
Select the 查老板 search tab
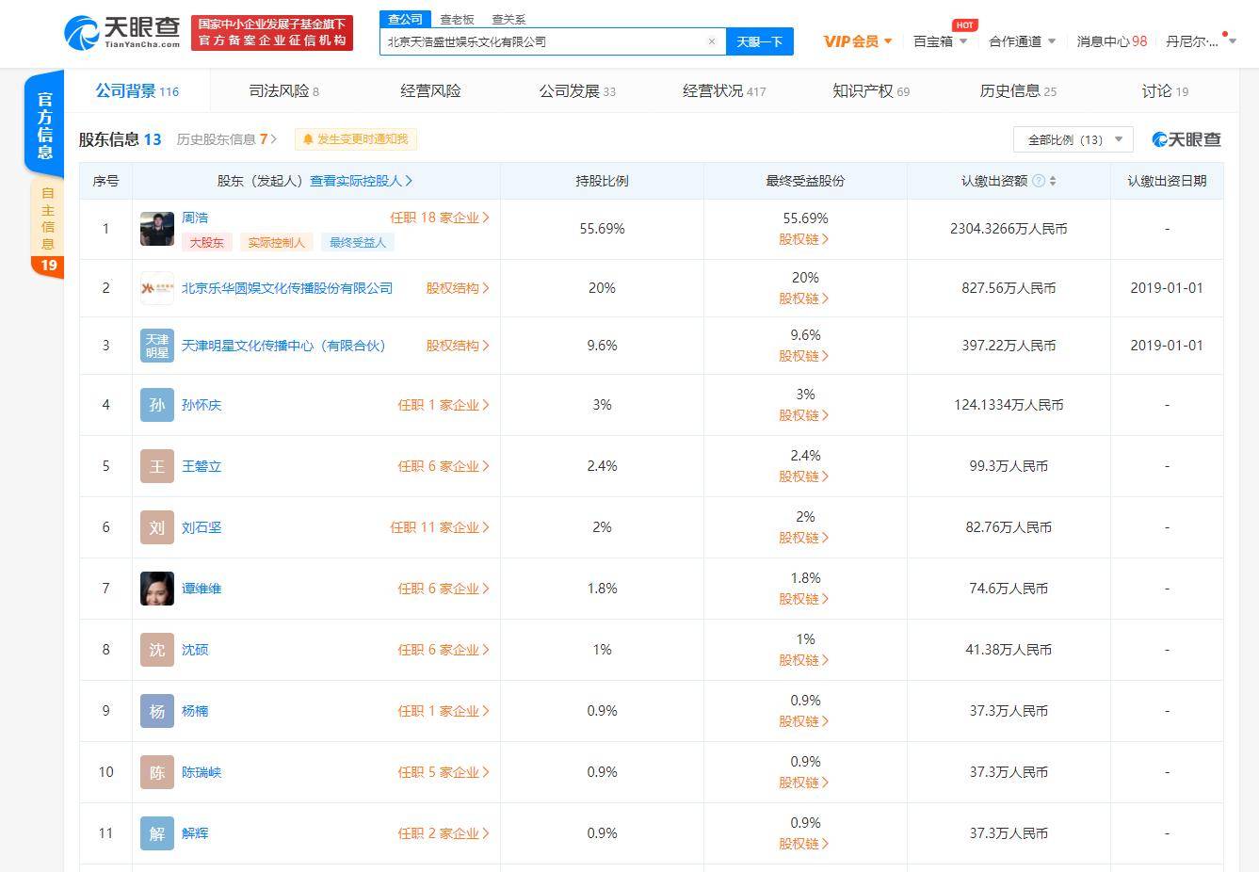tap(458, 19)
